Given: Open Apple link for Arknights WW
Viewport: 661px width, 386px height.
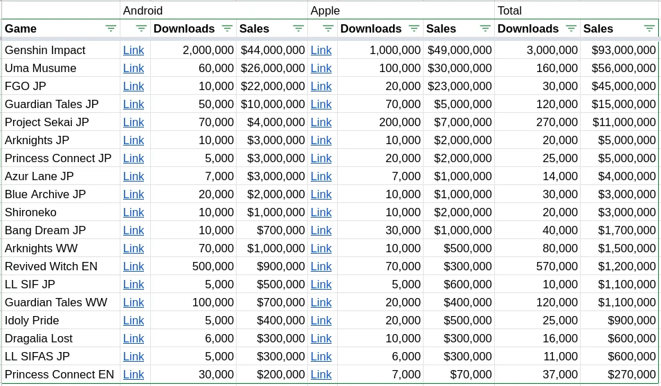Looking at the screenshot, I should point(321,248).
